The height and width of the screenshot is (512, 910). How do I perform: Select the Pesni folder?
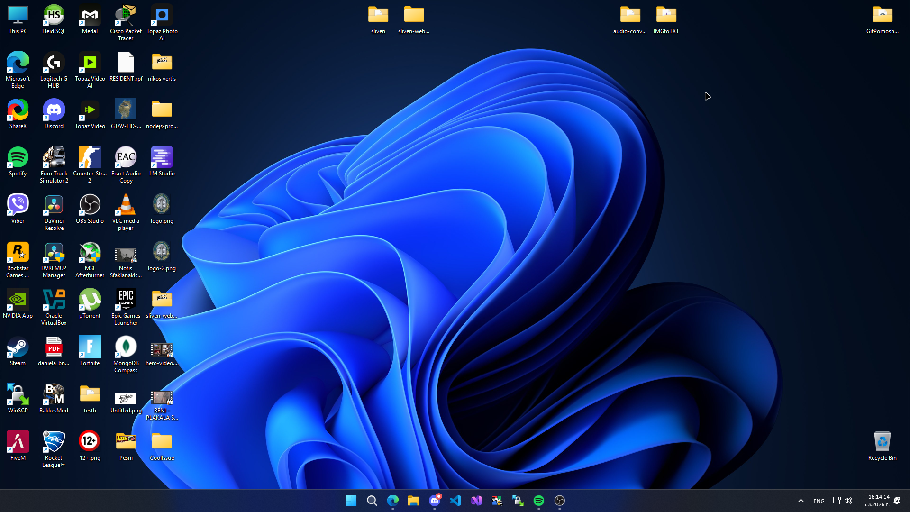[126, 447]
